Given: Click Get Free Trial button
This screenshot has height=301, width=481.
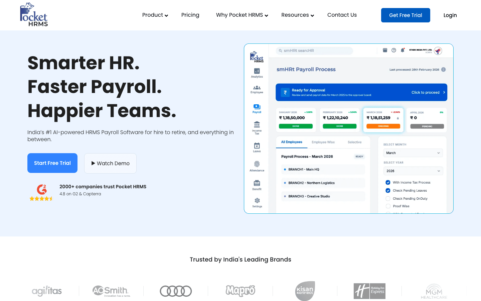Looking at the screenshot, I should click(406, 15).
